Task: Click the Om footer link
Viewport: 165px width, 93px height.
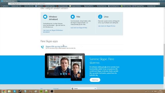Action: 42,89
